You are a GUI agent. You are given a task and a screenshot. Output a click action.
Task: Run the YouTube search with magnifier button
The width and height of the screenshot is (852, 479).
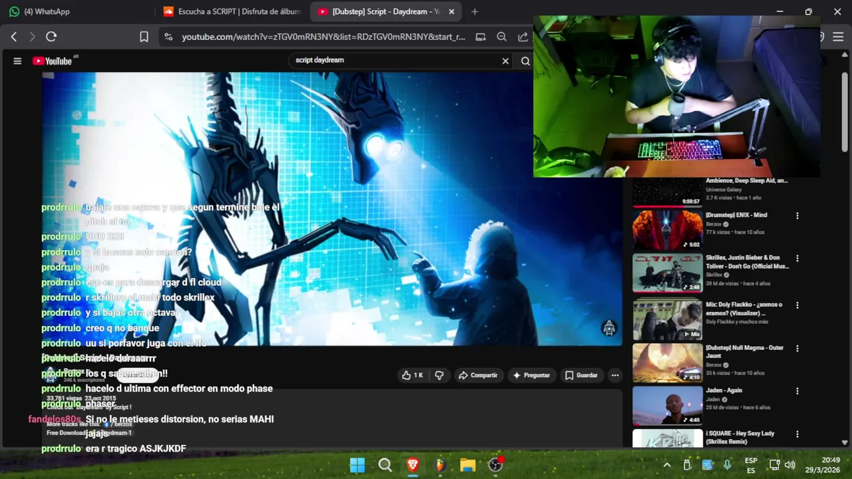(525, 61)
